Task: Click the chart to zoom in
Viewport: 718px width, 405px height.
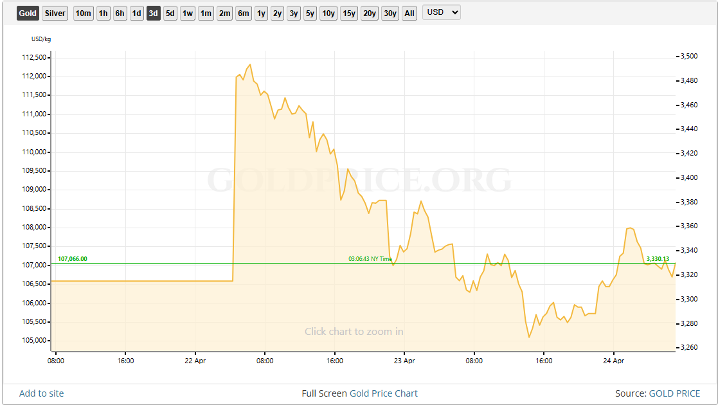Action: 354,331
